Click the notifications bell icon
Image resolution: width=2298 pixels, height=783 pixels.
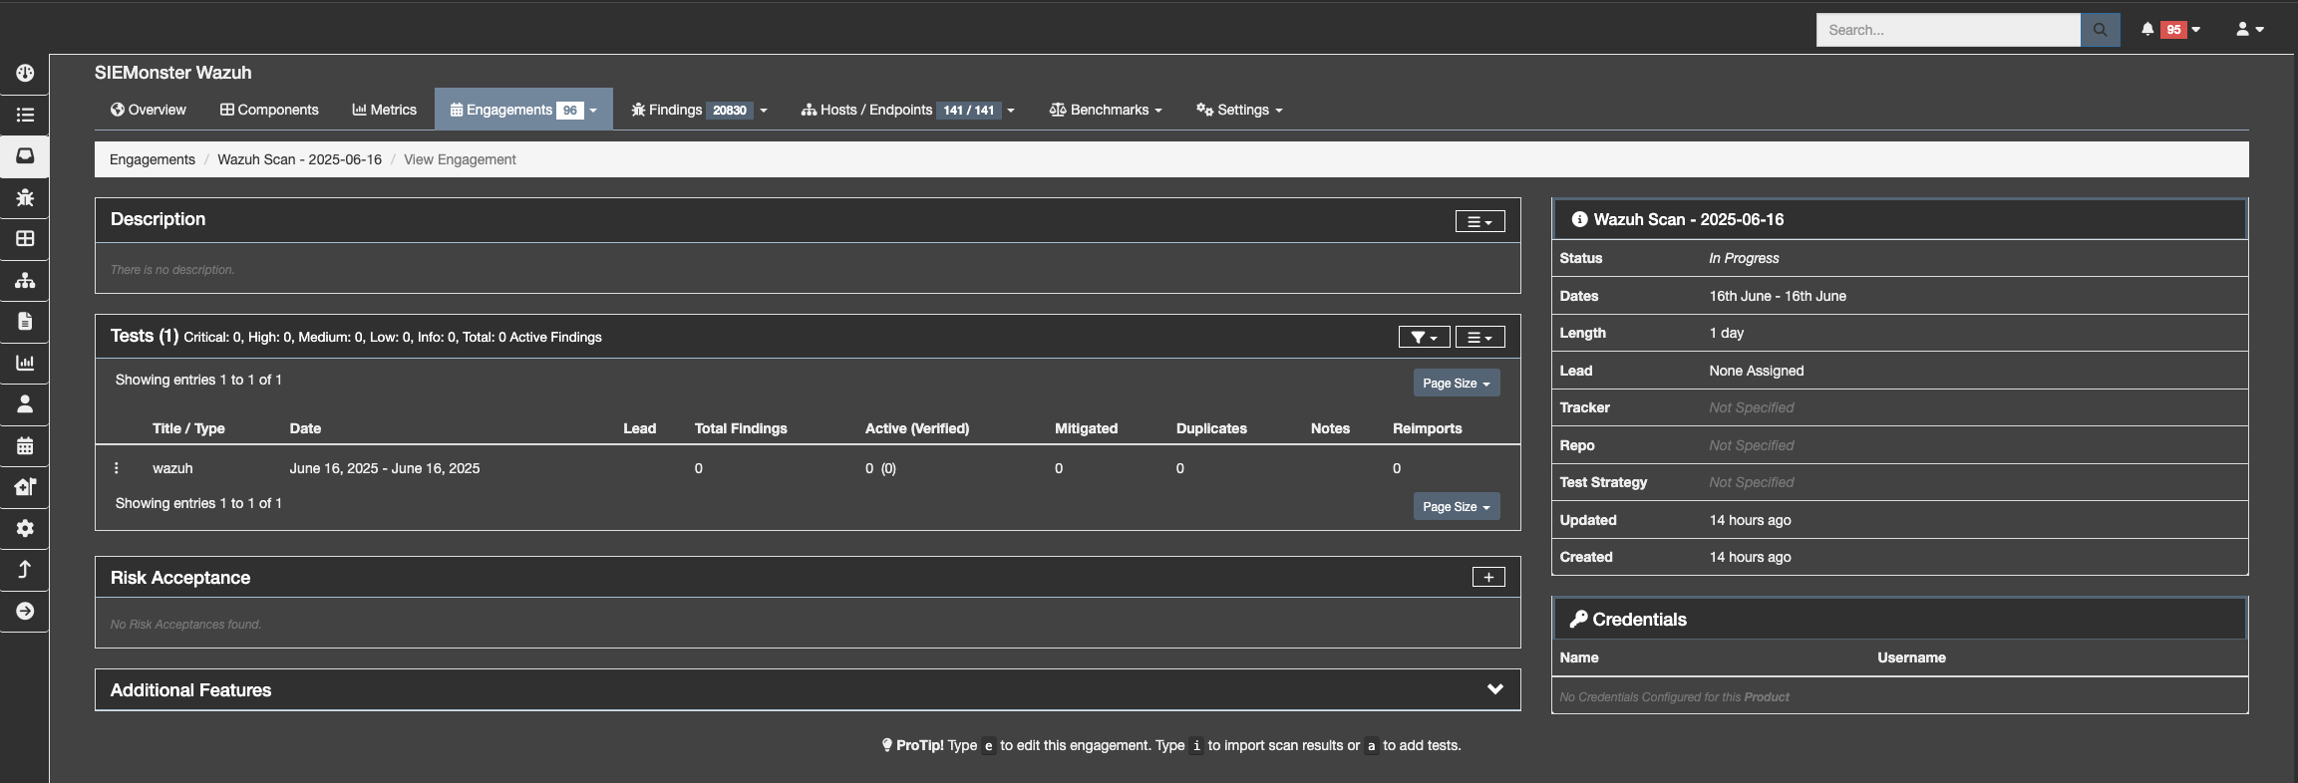(2147, 30)
